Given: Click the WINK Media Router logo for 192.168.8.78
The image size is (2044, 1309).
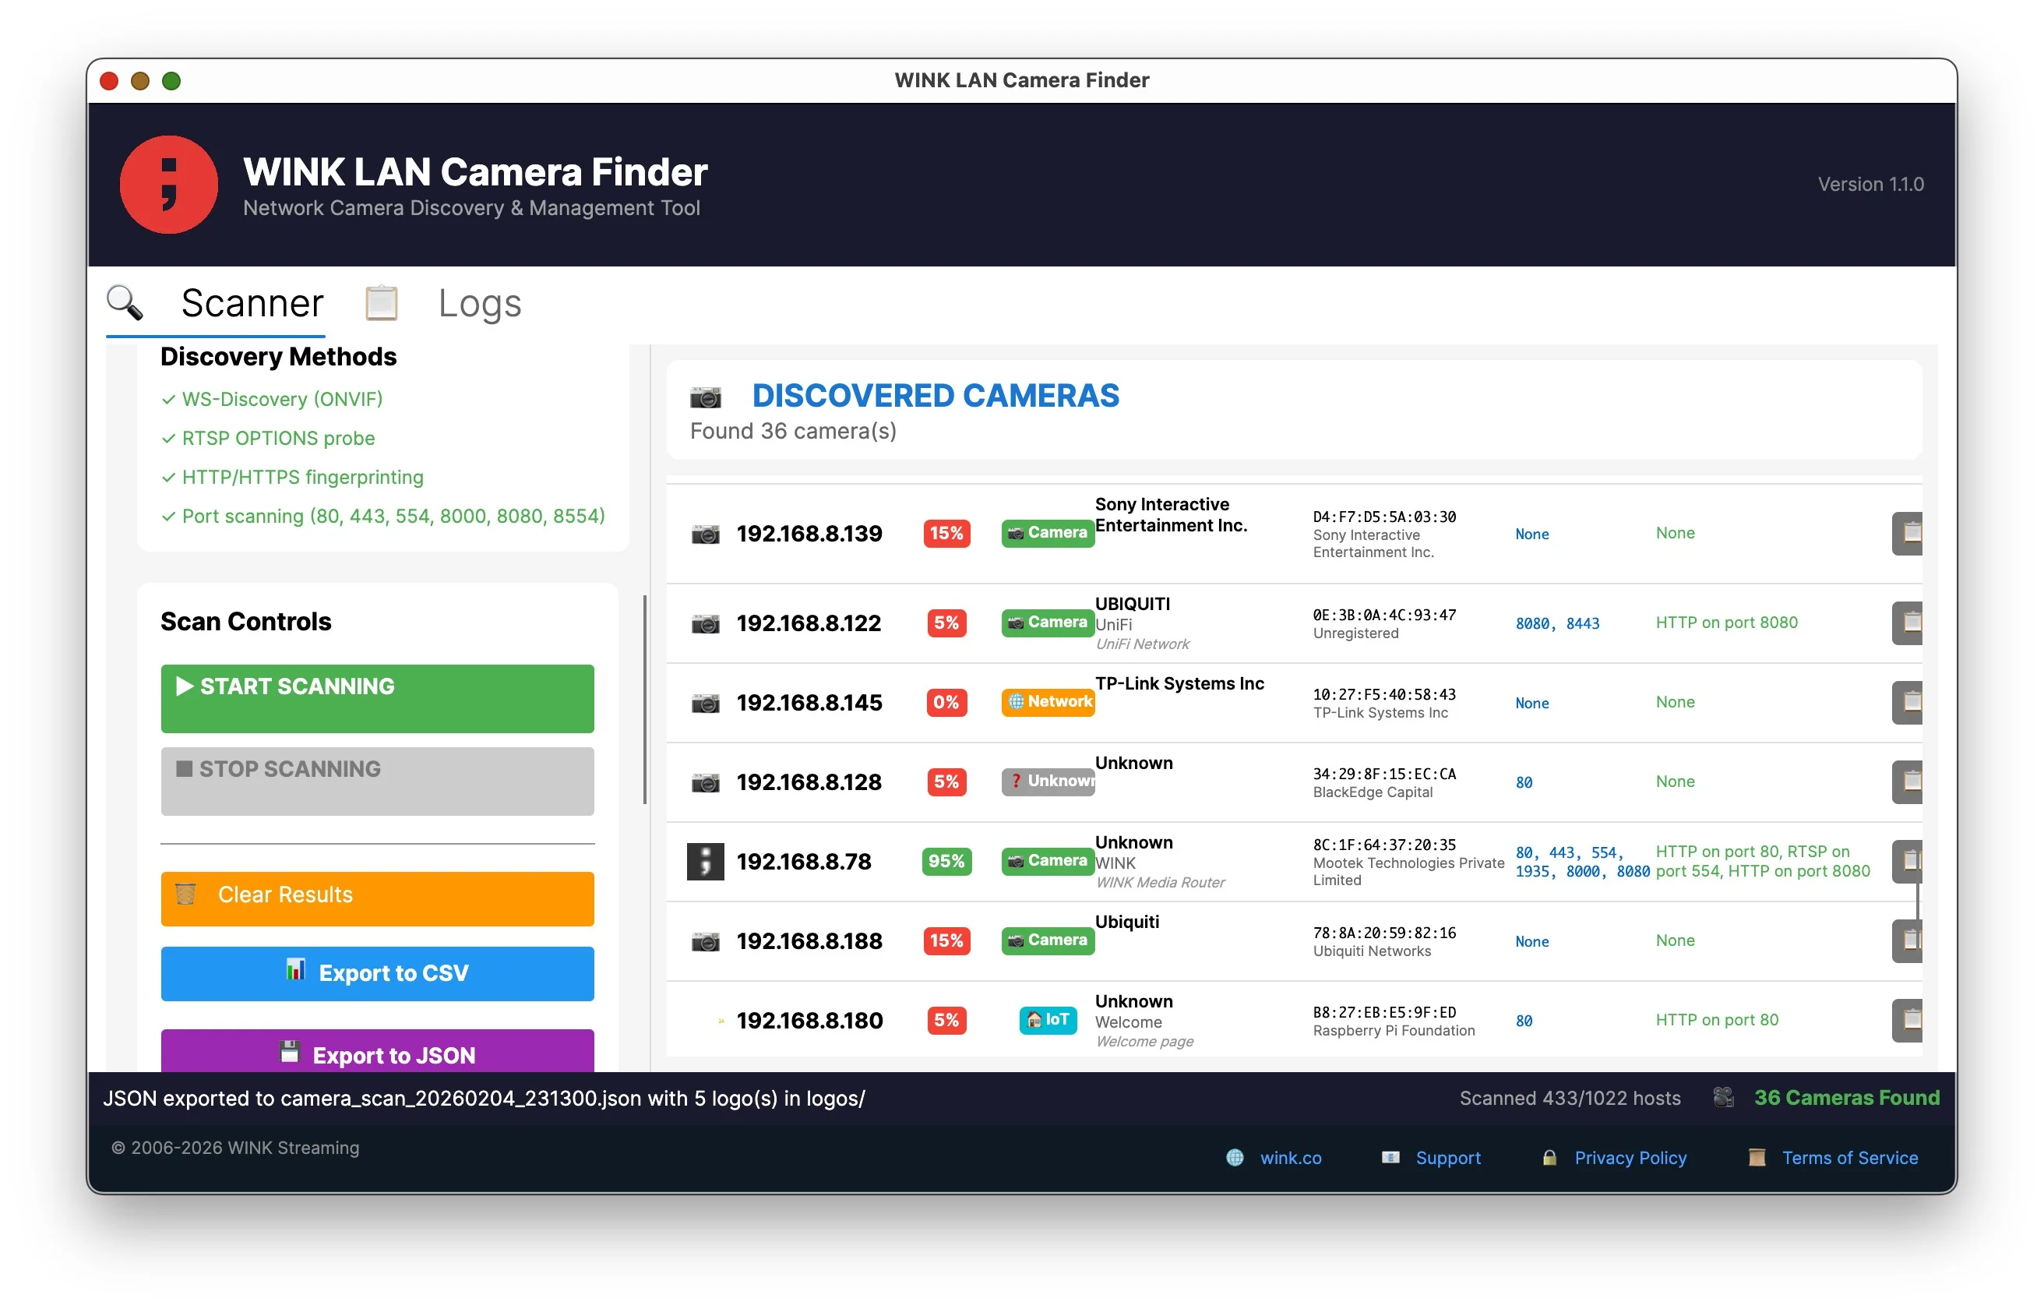Looking at the screenshot, I should point(704,861).
